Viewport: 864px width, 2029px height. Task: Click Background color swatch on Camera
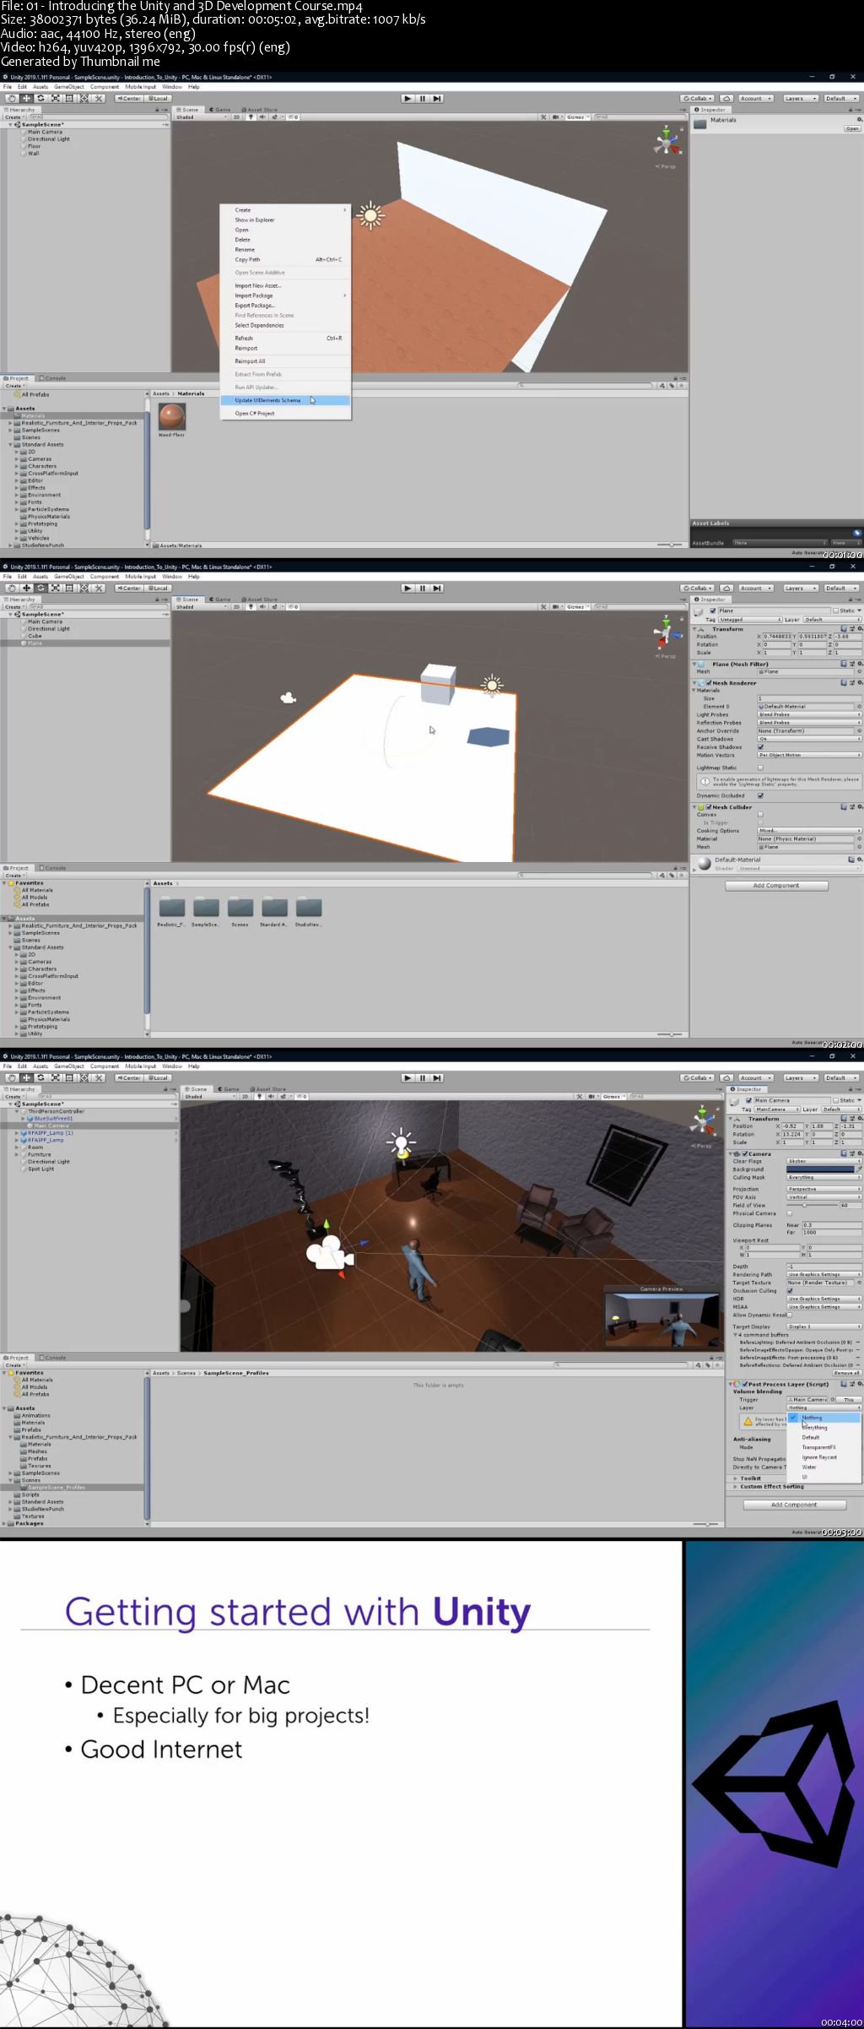(x=820, y=1169)
